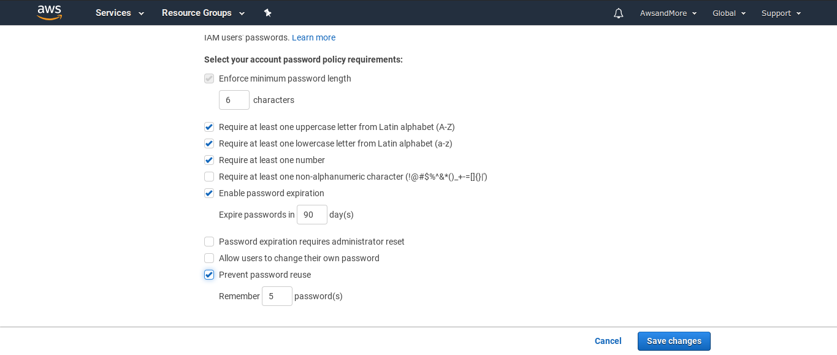Click the Save changes button
Image resolution: width=837 pixels, height=355 pixels.
click(x=674, y=341)
